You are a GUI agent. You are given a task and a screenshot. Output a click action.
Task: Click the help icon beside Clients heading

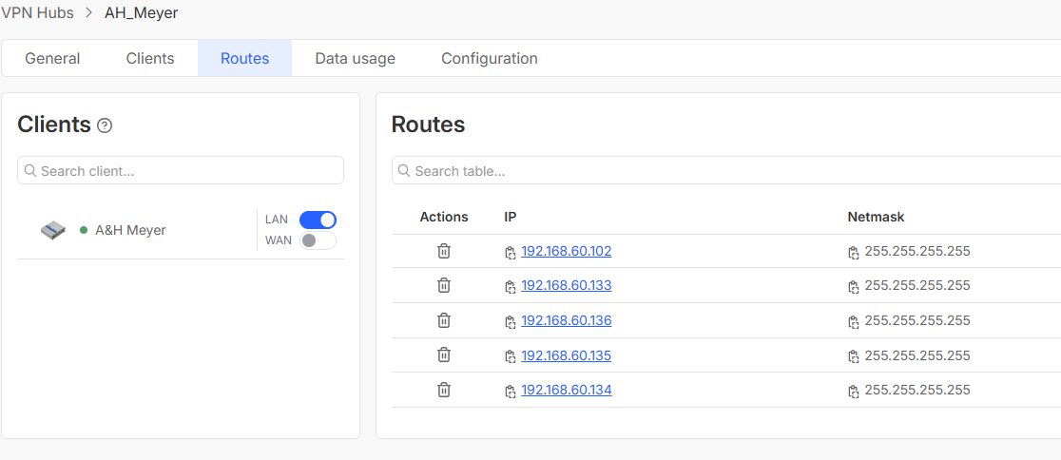[x=105, y=125]
